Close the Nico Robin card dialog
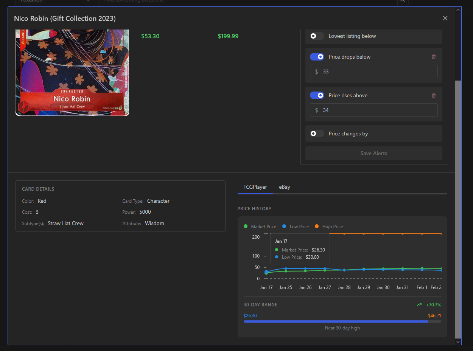This screenshot has height=351, width=473. (x=445, y=18)
